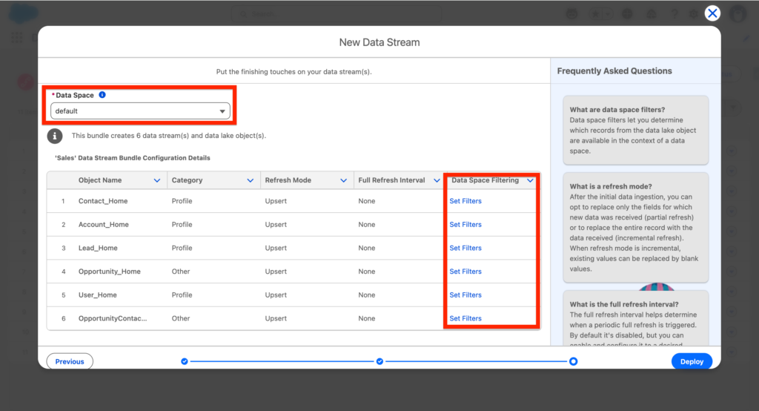The width and height of the screenshot is (759, 411).
Task: Click the current final progress step indicator
Action: click(573, 361)
